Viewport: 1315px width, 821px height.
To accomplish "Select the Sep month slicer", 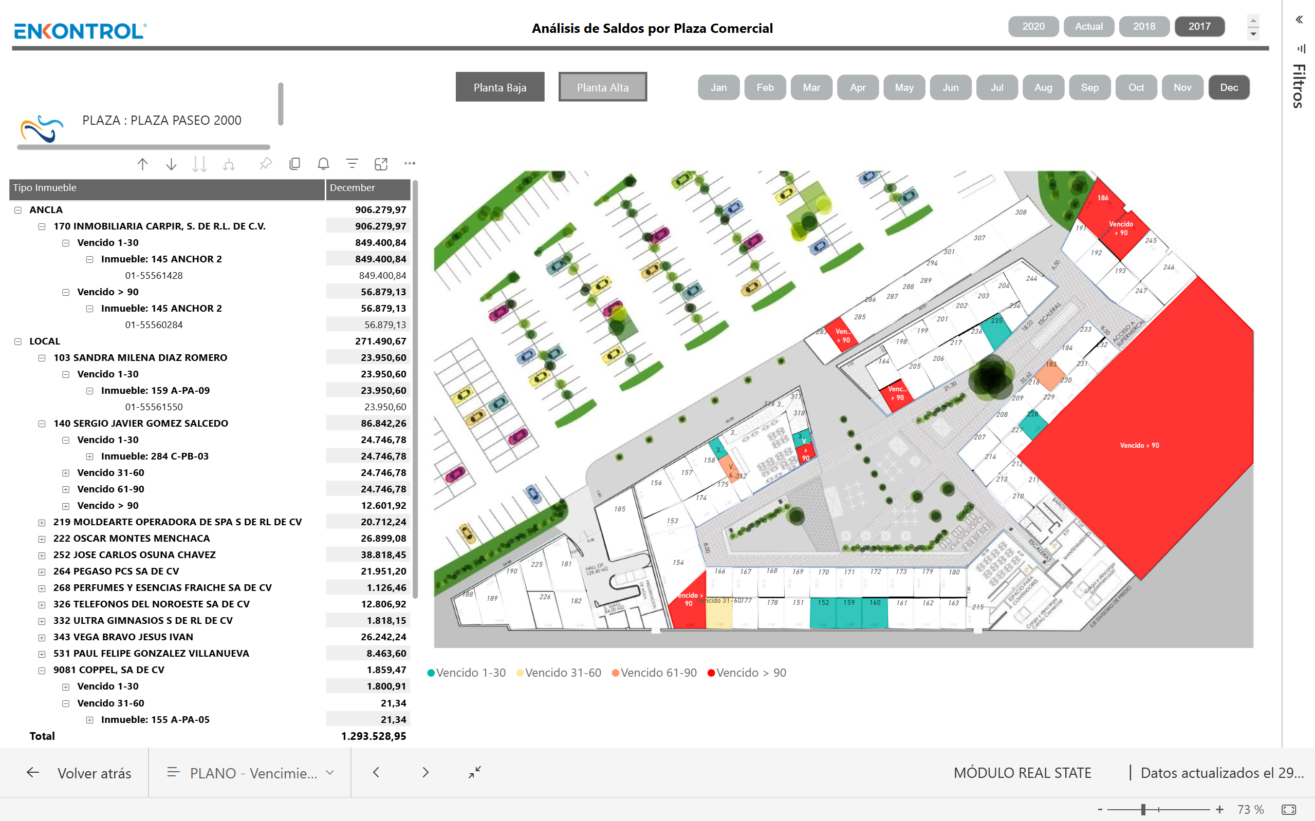I will pyautogui.click(x=1089, y=87).
